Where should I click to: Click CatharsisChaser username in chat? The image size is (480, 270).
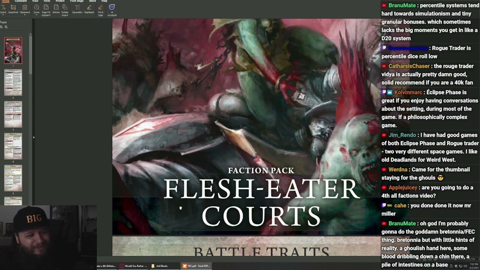pyautogui.click(x=409, y=66)
